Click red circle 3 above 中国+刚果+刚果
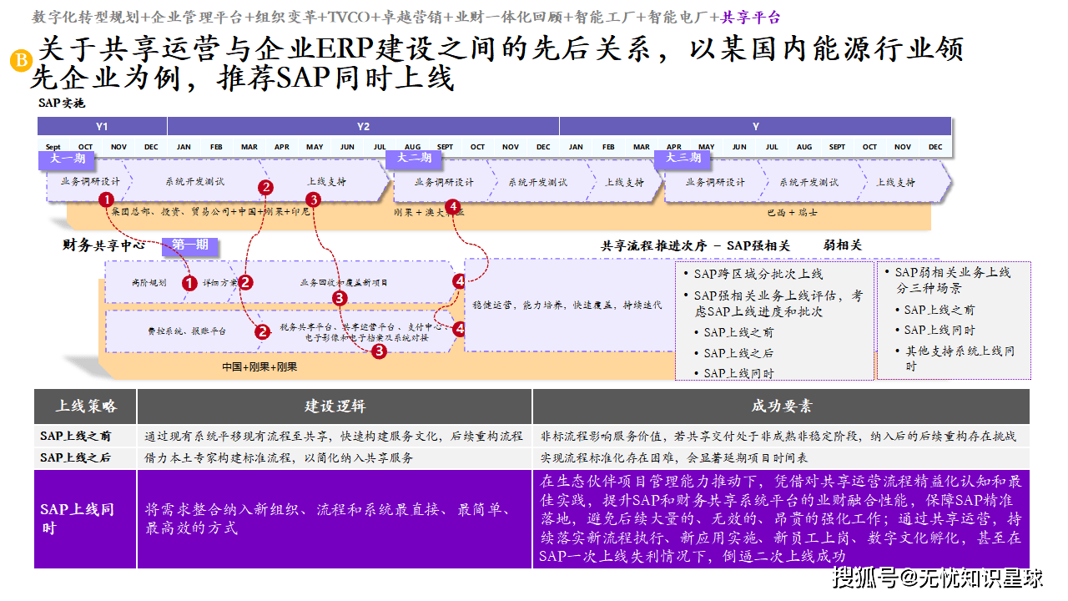The width and height of the screenshot is (1068, 601). [379, 351]
